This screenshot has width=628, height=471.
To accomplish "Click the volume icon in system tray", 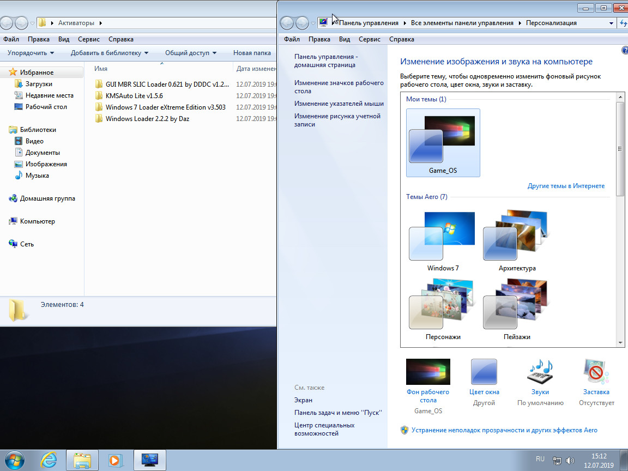I will 570,461.
